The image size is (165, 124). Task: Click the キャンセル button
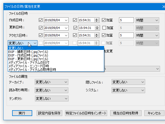154,113
